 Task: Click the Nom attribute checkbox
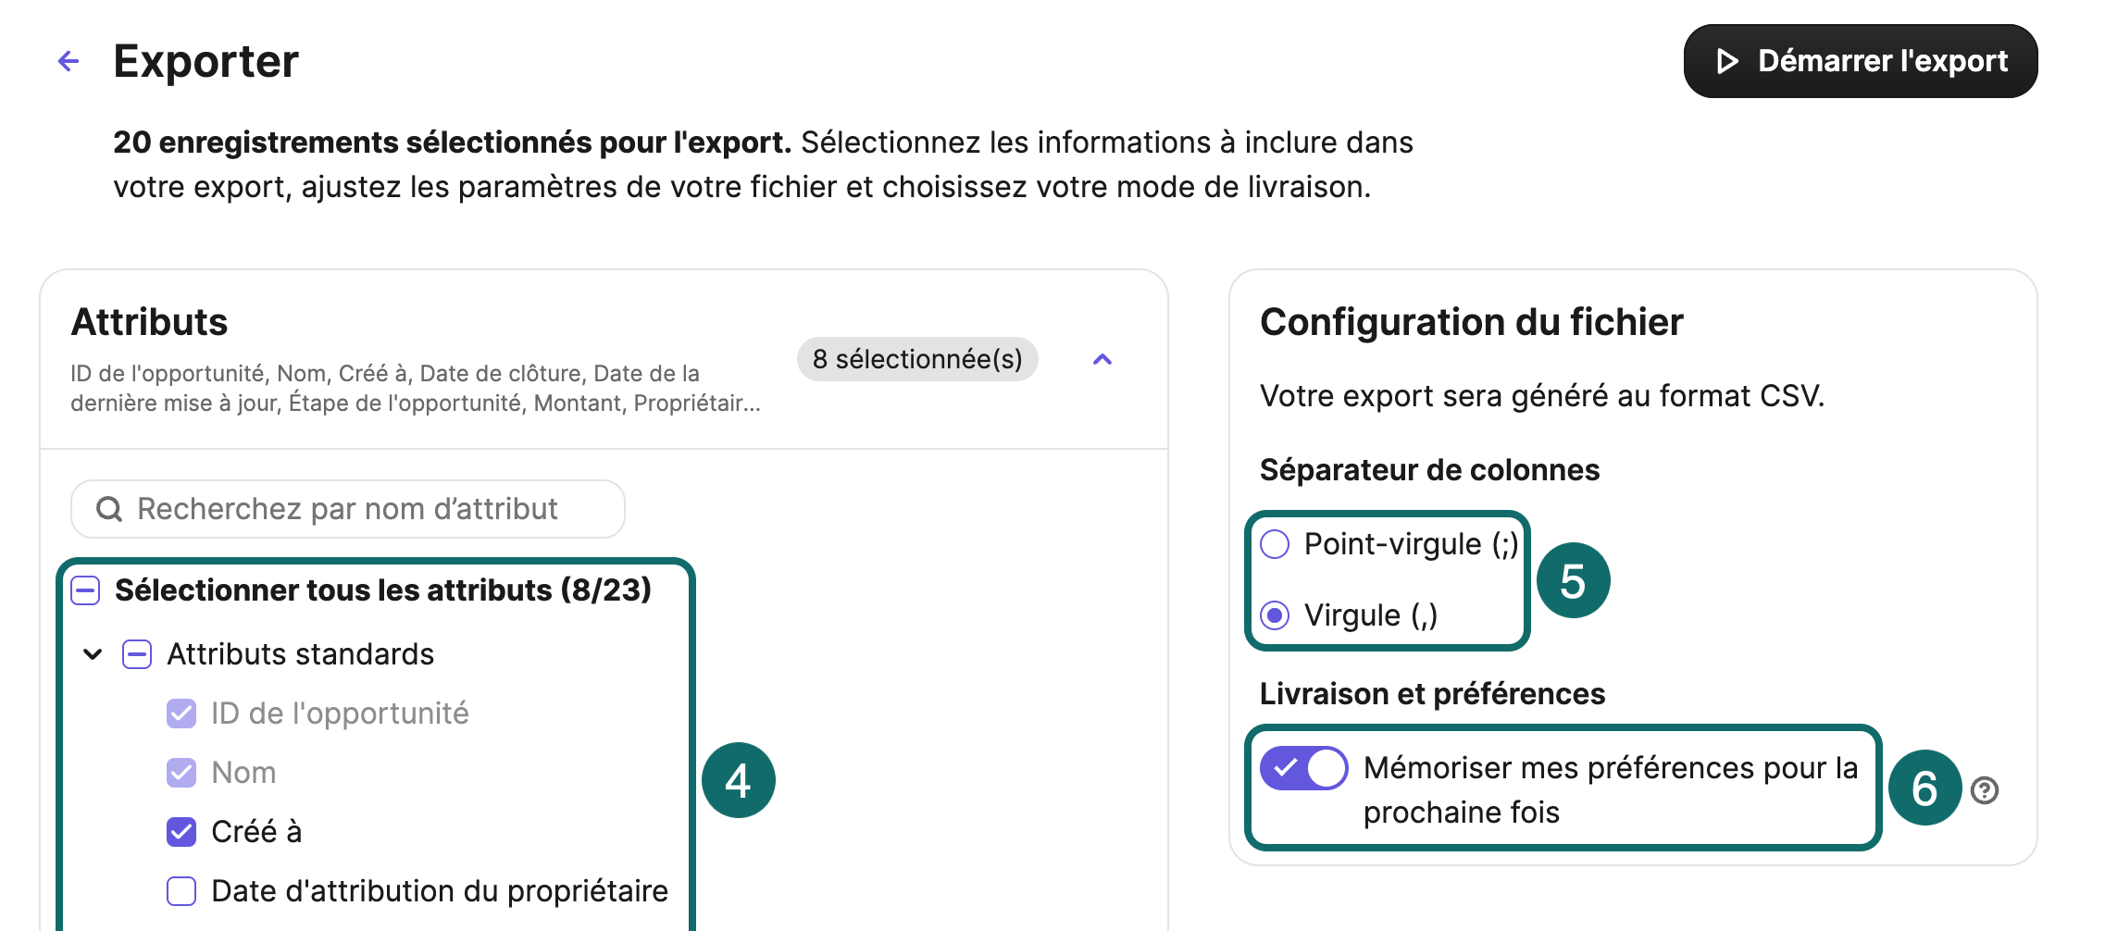181,773
